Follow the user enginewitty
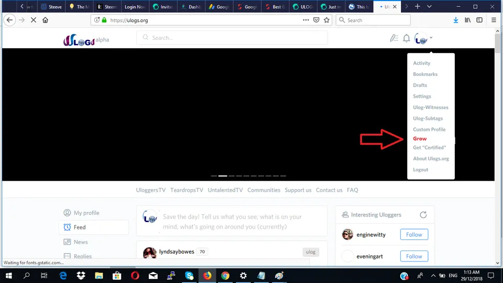503x283 pixels. click(x=414, y=235)
